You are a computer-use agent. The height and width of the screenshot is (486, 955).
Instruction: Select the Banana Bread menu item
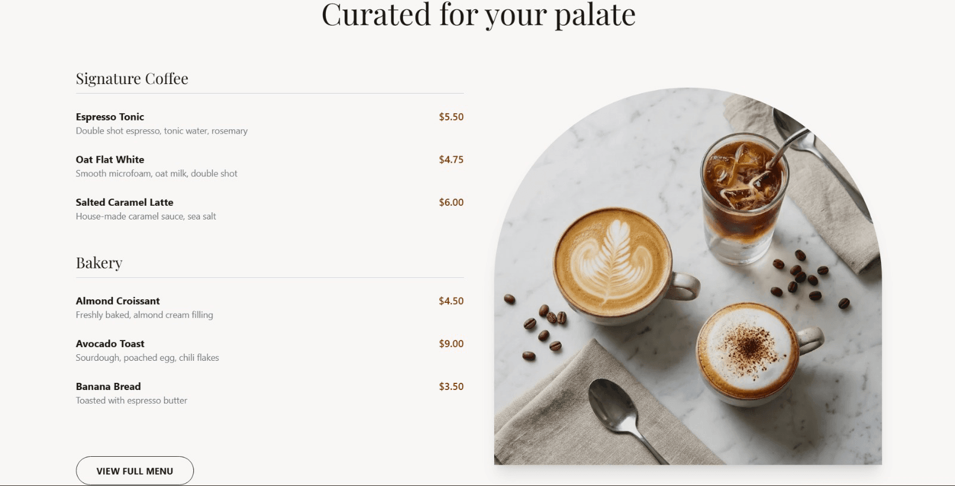(x=107, y=386)
